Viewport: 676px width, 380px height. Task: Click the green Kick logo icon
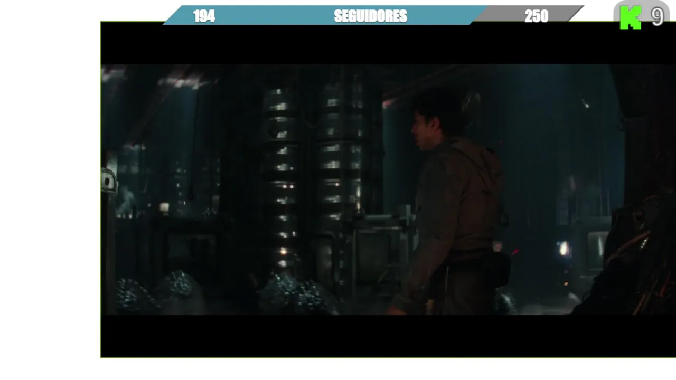630,17
